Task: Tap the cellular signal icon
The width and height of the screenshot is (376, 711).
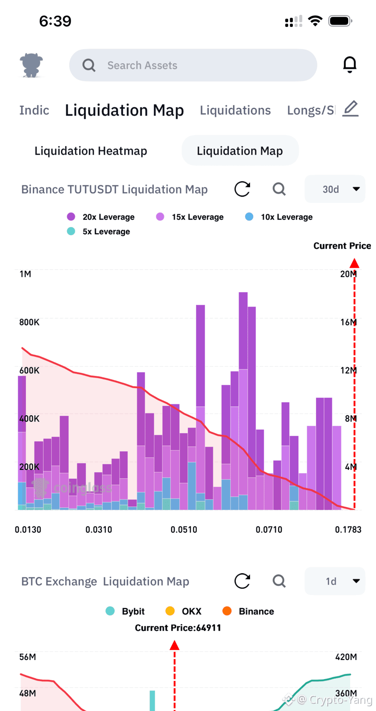Action: pos(293,21)
